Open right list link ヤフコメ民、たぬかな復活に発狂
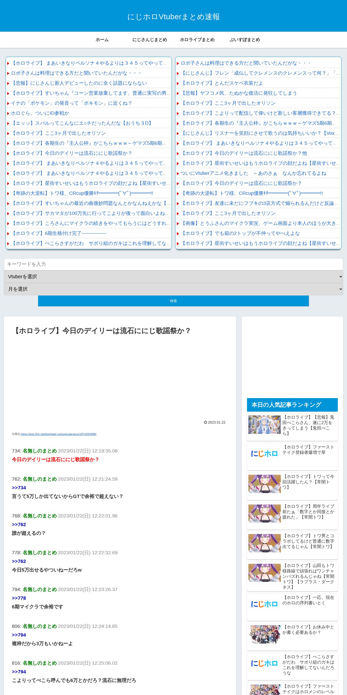Viewport: 347px width, 695px height. 239,93
